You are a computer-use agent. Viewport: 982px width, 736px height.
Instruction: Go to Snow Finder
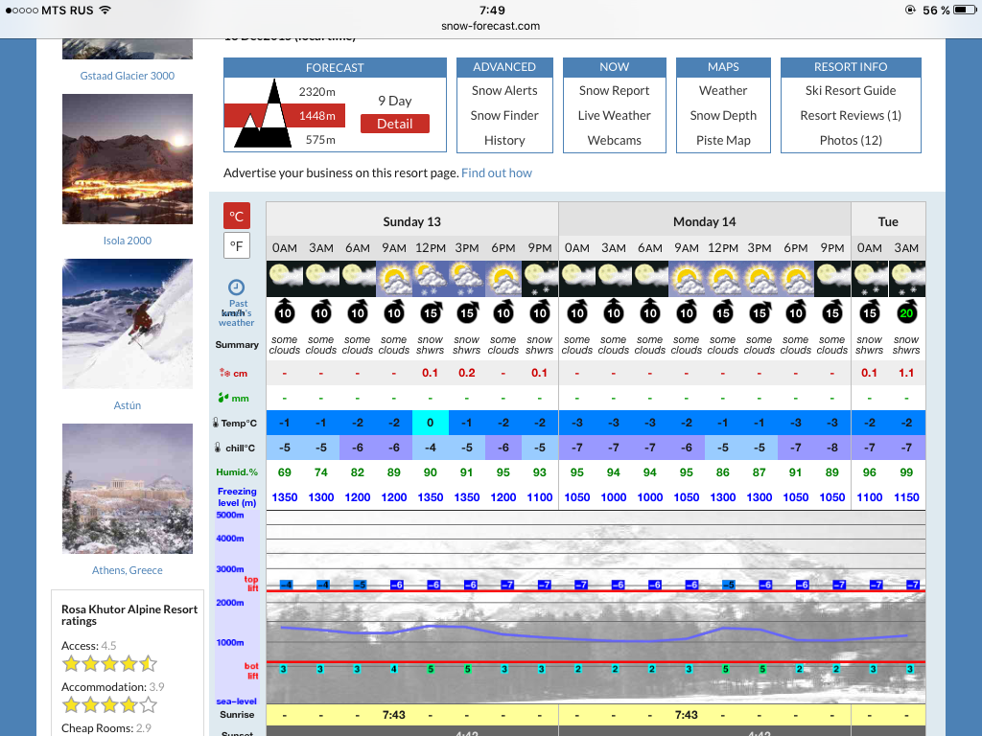[504, 115]
